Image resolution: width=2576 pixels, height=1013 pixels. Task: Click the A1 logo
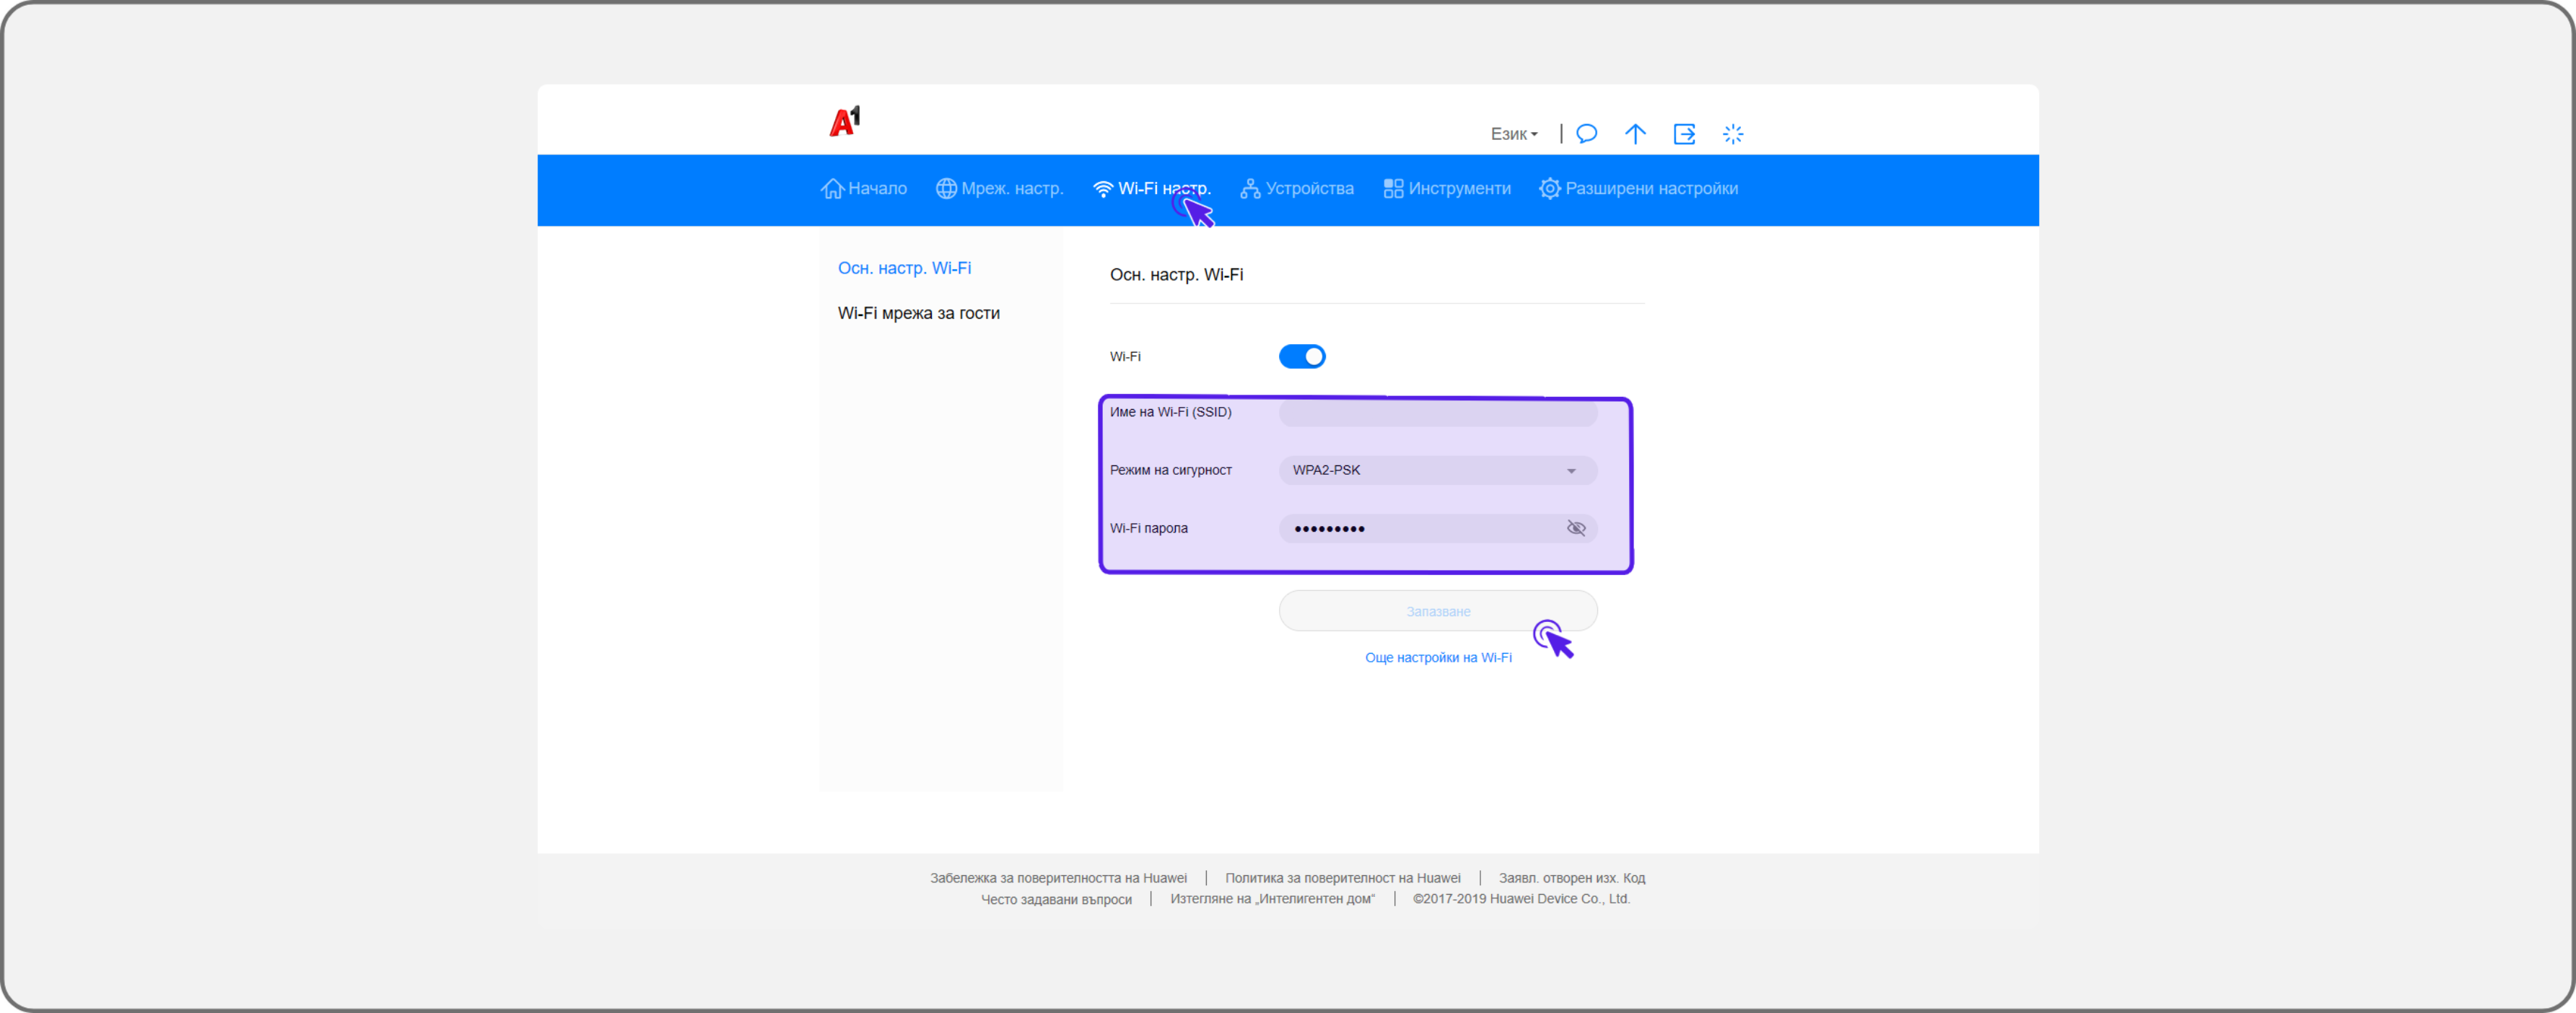(x=845, y=121)
